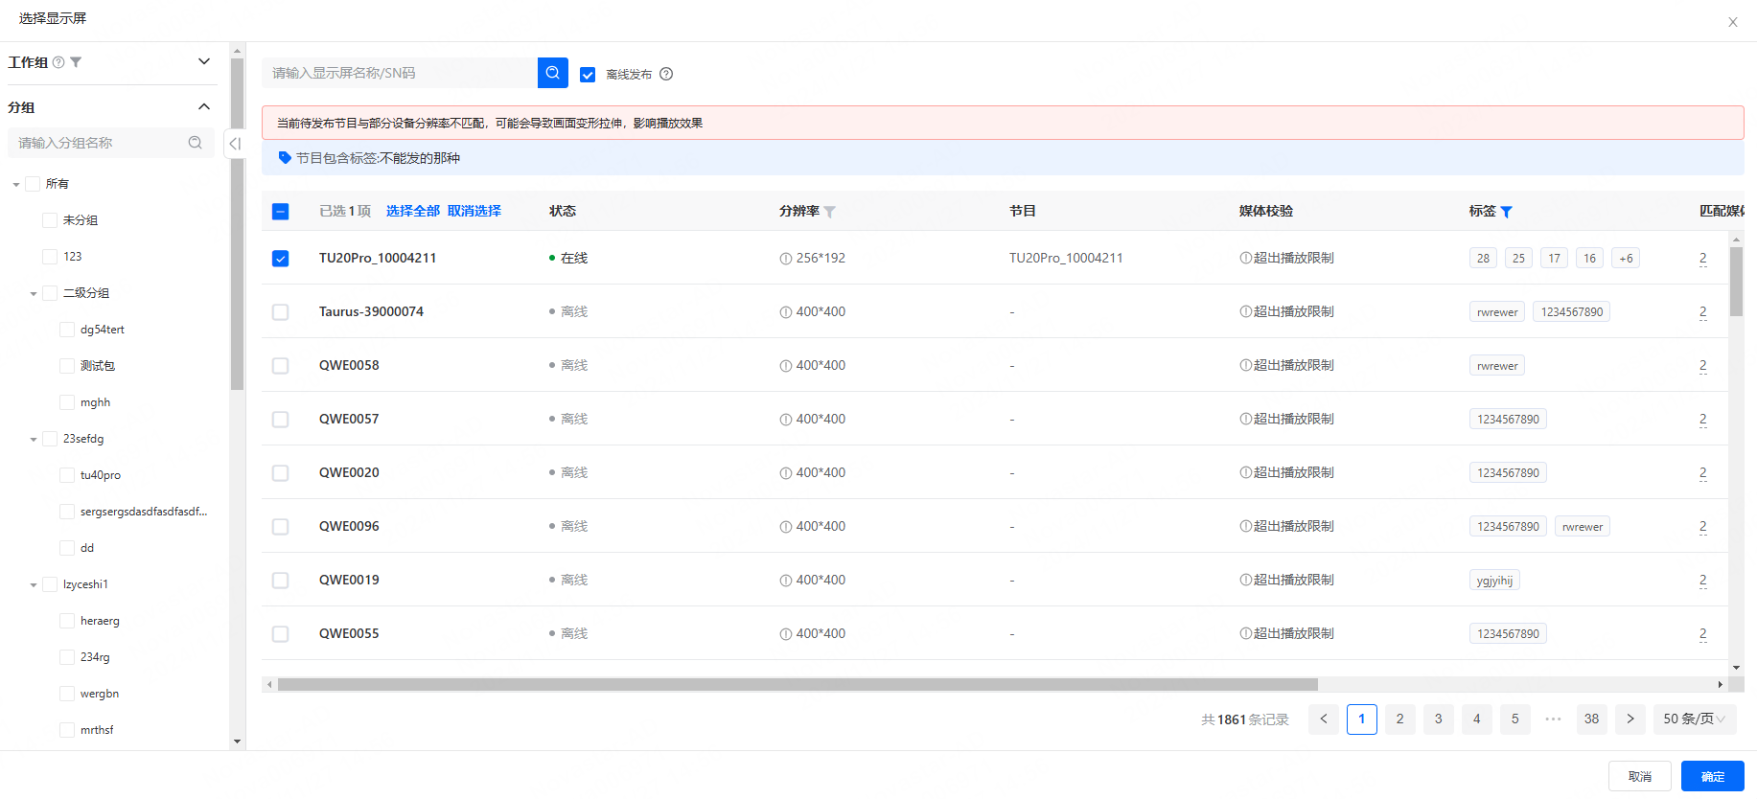Viewport: 1757px width, 799px height.
Task: Collapse the 二级分组 tree node
Action: tap(34, 294)
